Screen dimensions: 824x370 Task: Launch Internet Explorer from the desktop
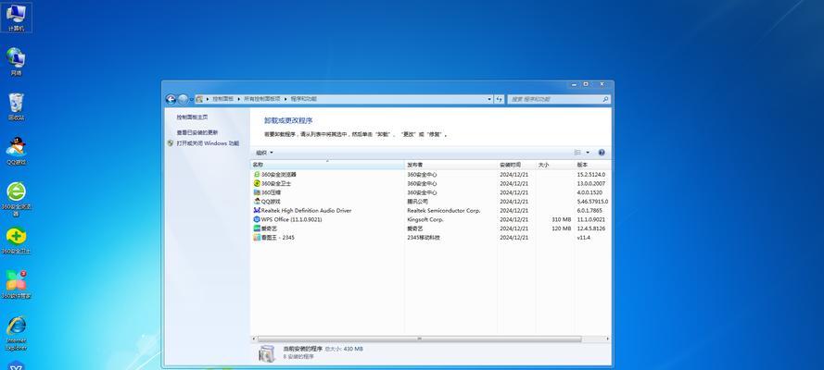click(x=16, y=333)
